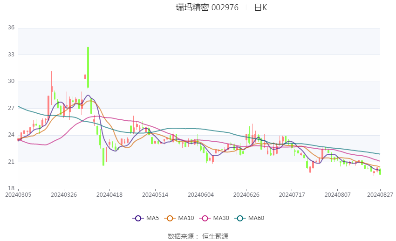The height and width of the screenshot is (241, 396).
Task: Click the tall green candlestick peaking near 34
Action: 88,68
